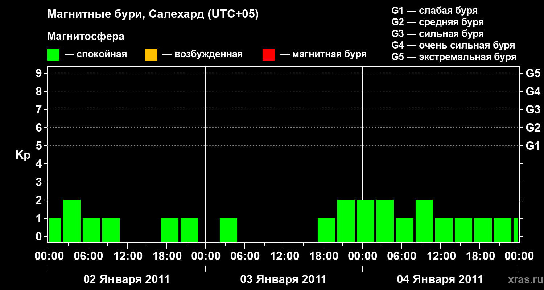This screenshot has height=290, width=544.
Task: Click the line G1 — слабая буря
Action: 434,11
